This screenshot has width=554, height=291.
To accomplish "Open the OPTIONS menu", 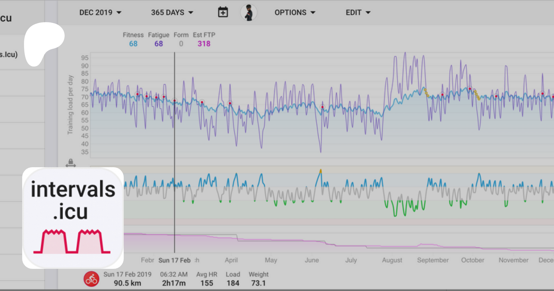I will click(295, 13).
